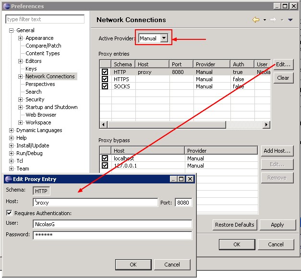This screenshot has height=278, width=301.
Task: Uncheck the HTTP proxy entry checkbox
Action: coord(105,72)
